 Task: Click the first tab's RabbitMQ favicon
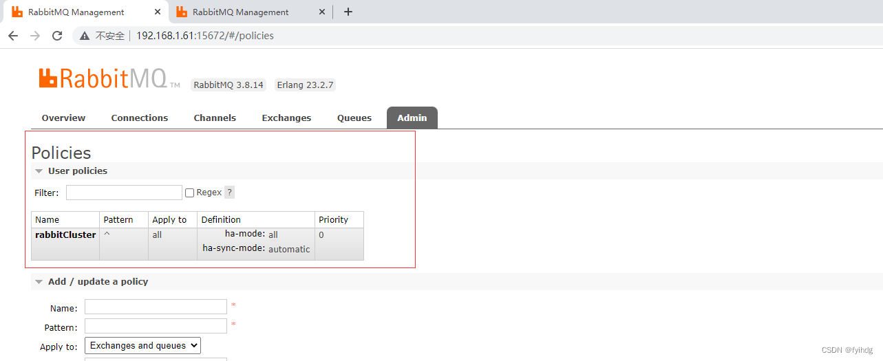point(17,12)
